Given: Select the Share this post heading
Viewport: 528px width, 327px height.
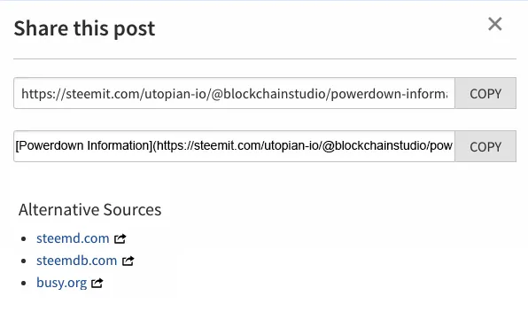Looking at the screenshot, I should click(x=84, y=28).
